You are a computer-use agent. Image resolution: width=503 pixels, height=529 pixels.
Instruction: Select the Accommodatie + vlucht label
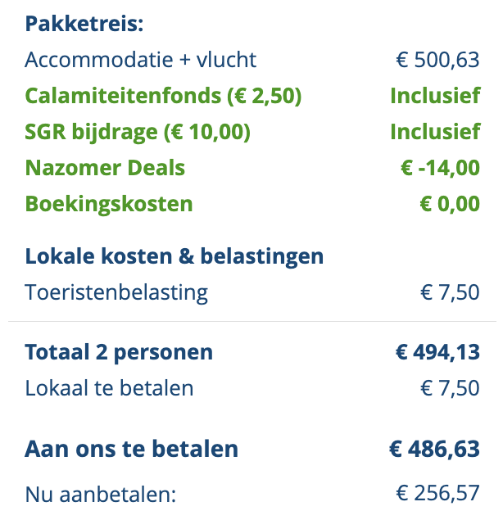coord(141,60)
